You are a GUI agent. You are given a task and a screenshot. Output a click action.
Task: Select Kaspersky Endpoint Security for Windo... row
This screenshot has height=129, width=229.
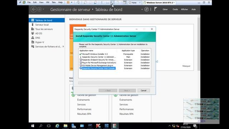[x=114, y=60]
